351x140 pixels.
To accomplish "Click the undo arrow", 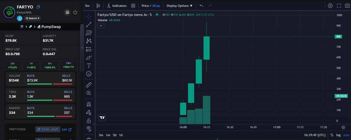I will tap(201, 6).
